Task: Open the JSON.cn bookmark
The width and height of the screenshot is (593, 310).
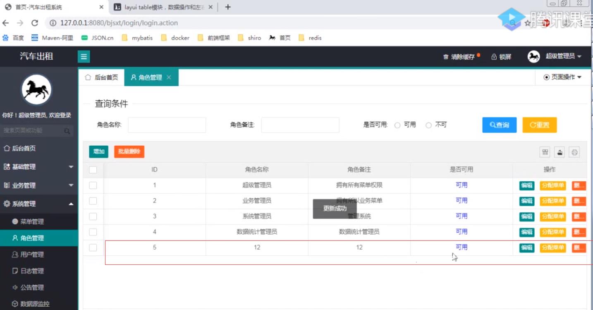Action: point(97,38)
